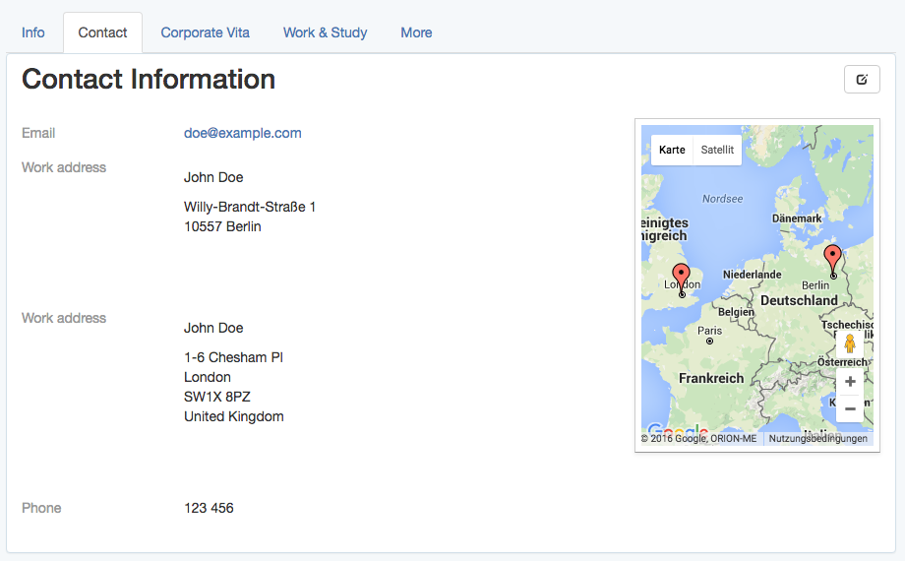Click the red map pin on London
Image resolution: width=905 pixels, height=561 pixels.
[x=681, y=277]
